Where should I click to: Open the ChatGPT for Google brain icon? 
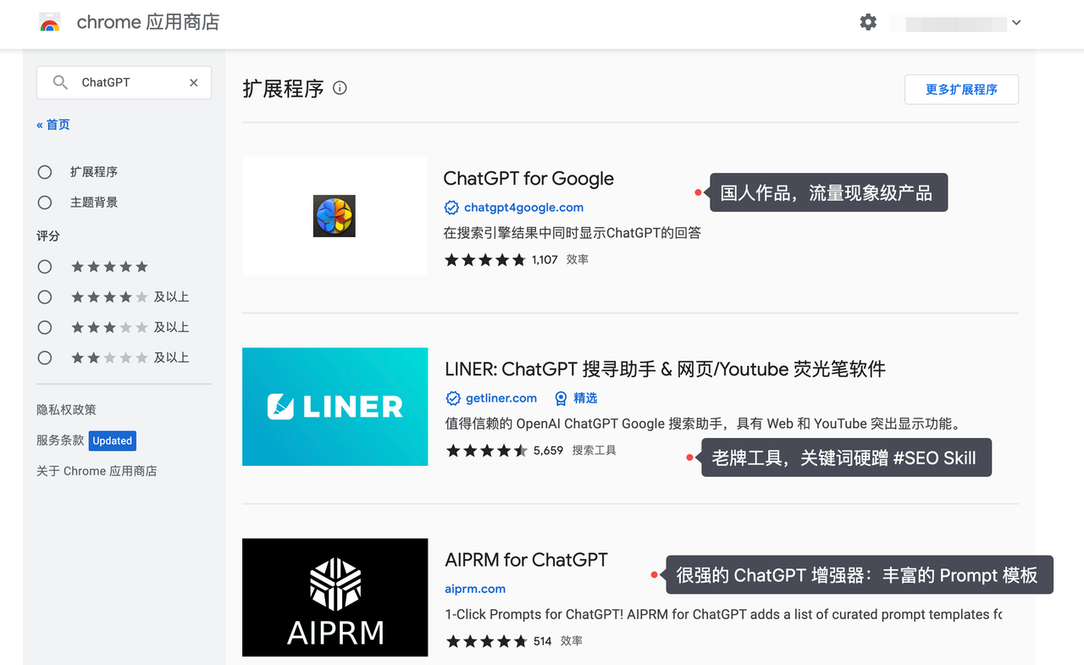pos(335,216)
